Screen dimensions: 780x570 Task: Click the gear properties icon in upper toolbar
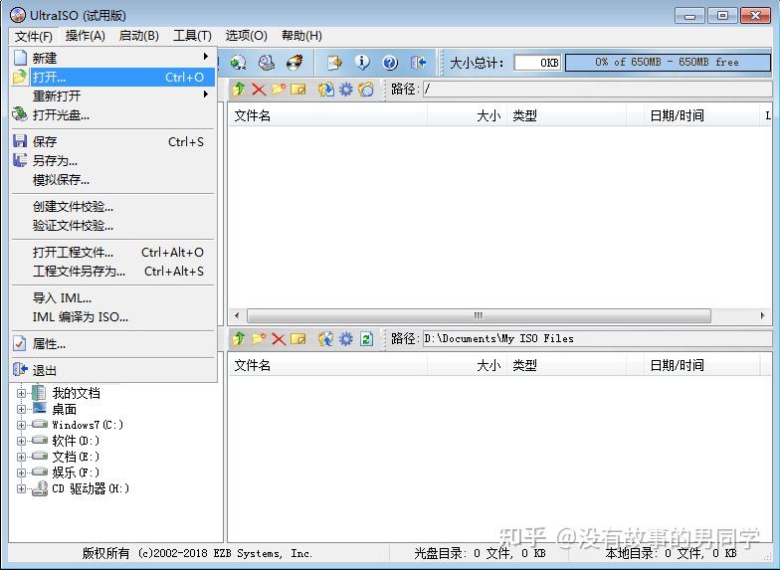tap(346, 90)
